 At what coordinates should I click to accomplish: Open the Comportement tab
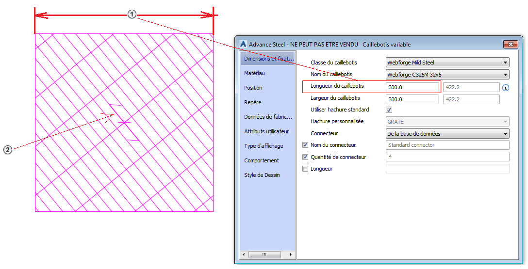point(262,160)
